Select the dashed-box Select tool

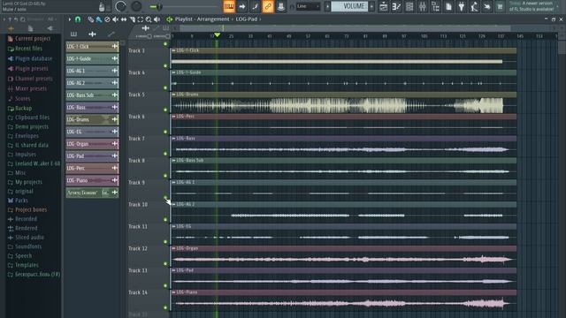pyautogui.click(x=140, y=19)
